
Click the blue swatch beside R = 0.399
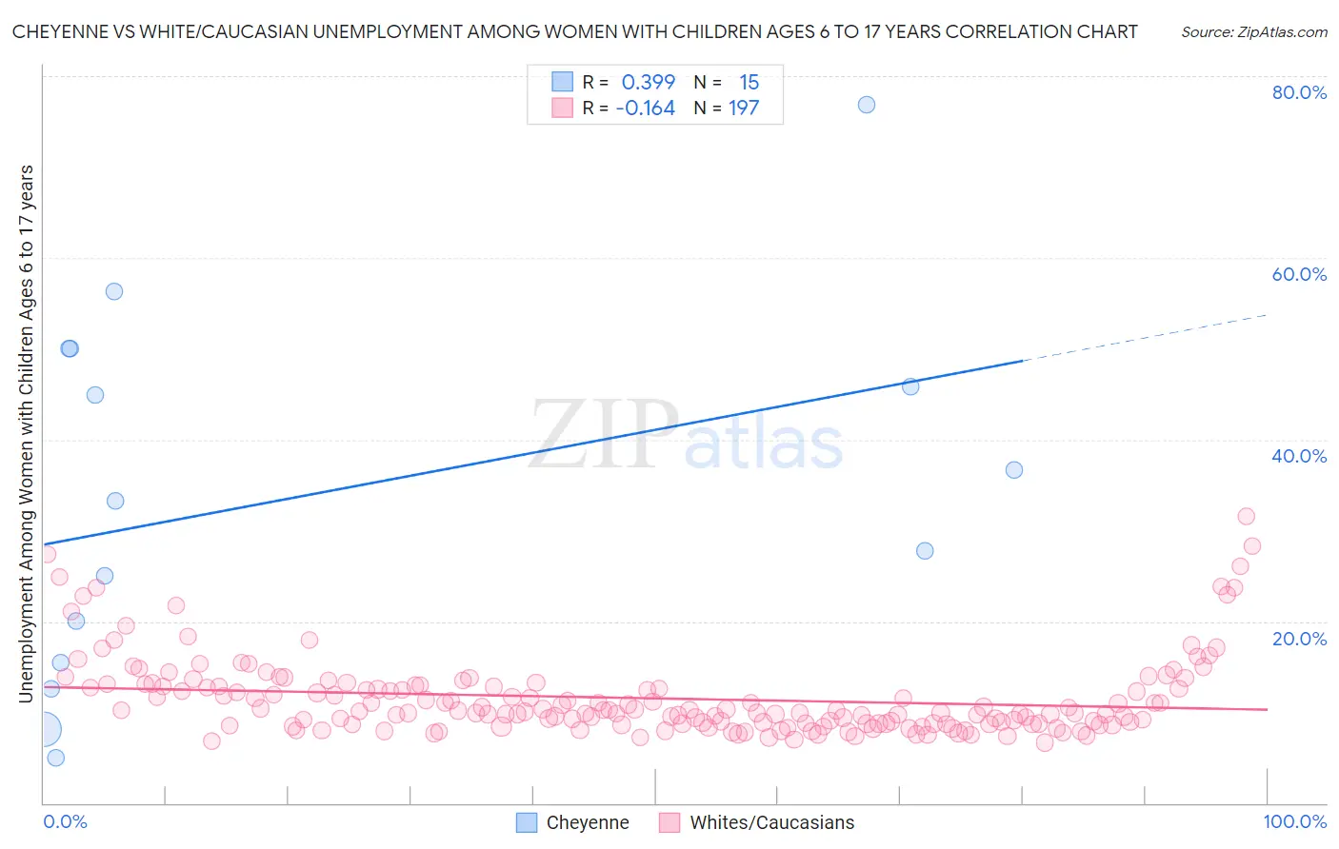[x=563, y=82]
